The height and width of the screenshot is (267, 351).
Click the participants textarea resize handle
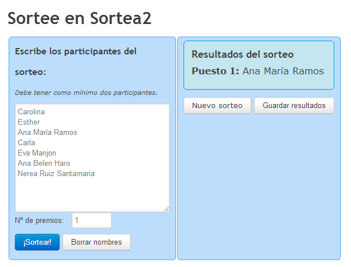point(166,209)
